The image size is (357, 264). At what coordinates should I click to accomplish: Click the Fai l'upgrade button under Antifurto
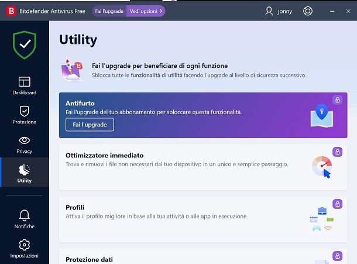point(90,125)
